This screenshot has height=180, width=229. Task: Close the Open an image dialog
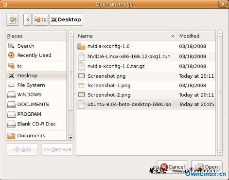pos(223,4)
